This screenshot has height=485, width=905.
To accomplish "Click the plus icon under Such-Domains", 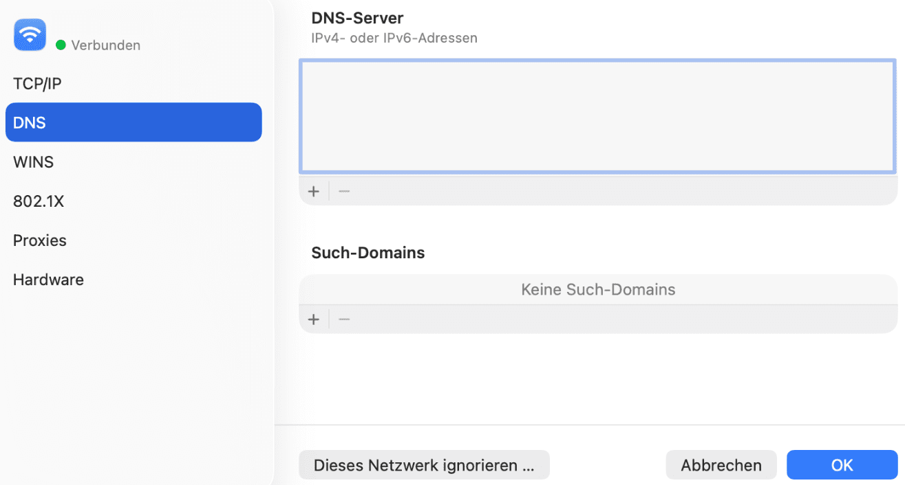I will coord(314,319).
